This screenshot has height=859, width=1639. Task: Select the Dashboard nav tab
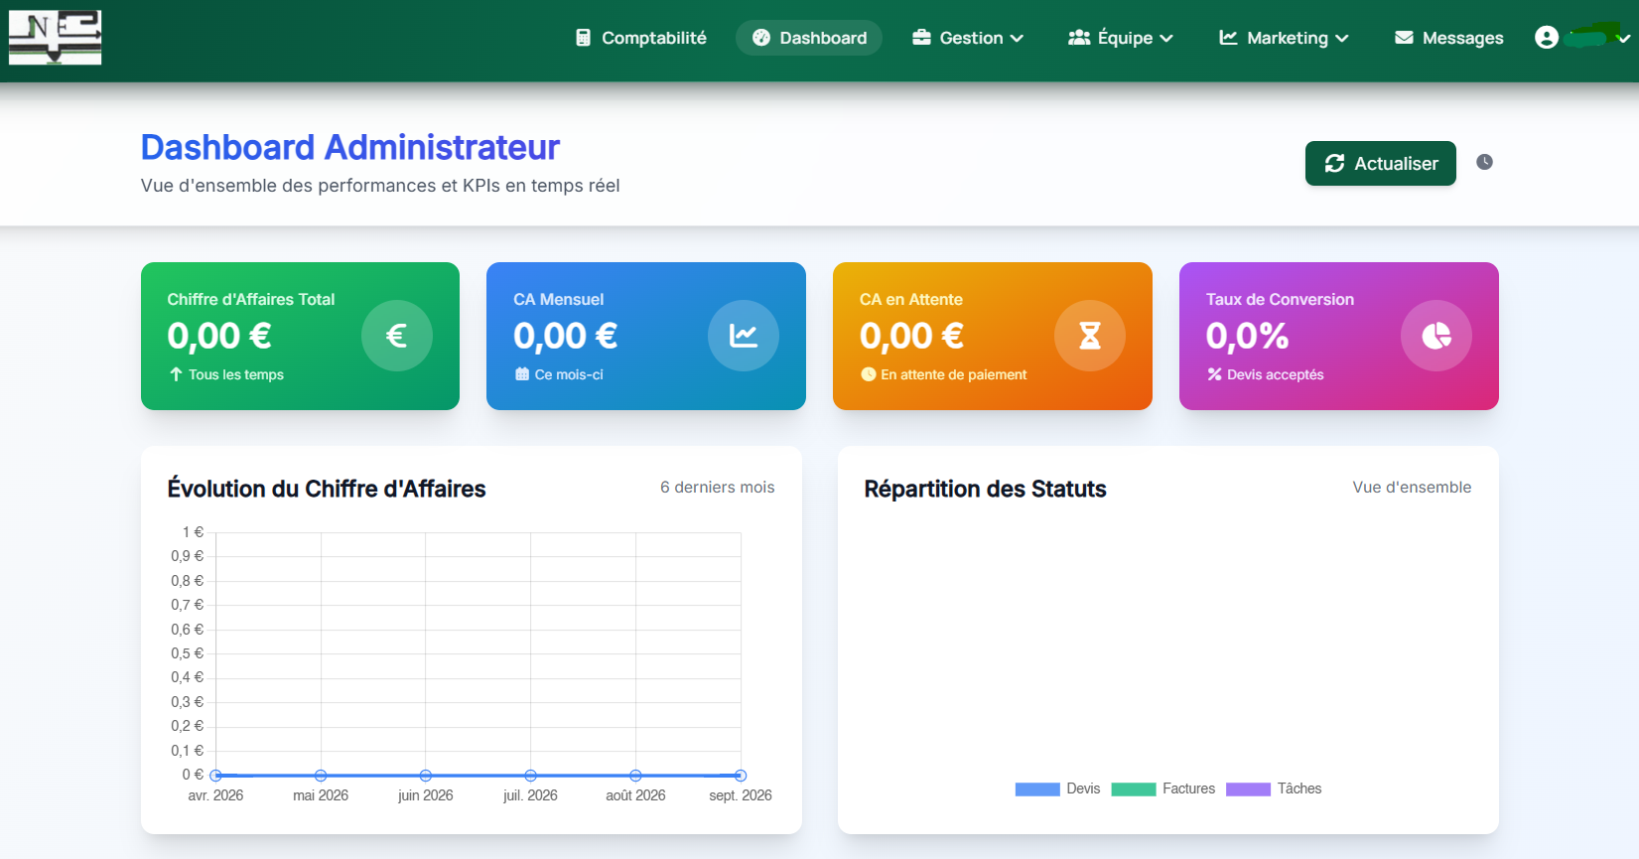pos(809,38)
